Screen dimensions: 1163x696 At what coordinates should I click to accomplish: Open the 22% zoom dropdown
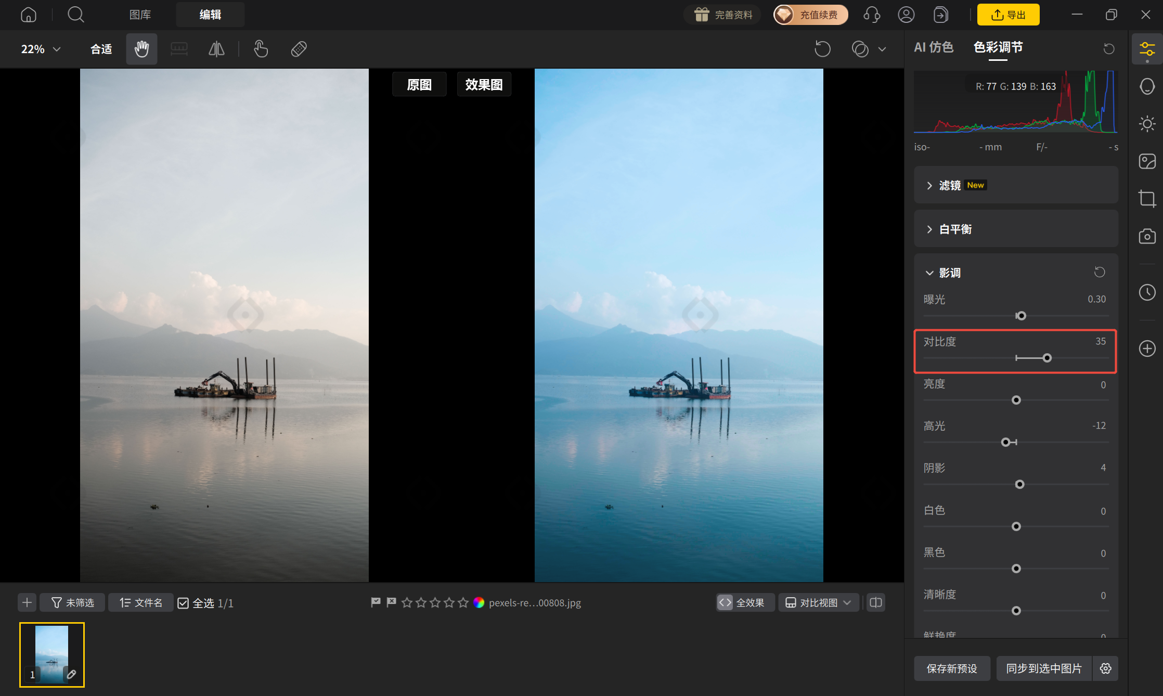tap(41, 49)
